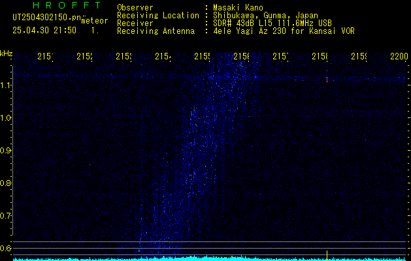The image size is (411, 261).
Task: Click the red meteor echo mark near 2158
Action: tap(327, 80)
